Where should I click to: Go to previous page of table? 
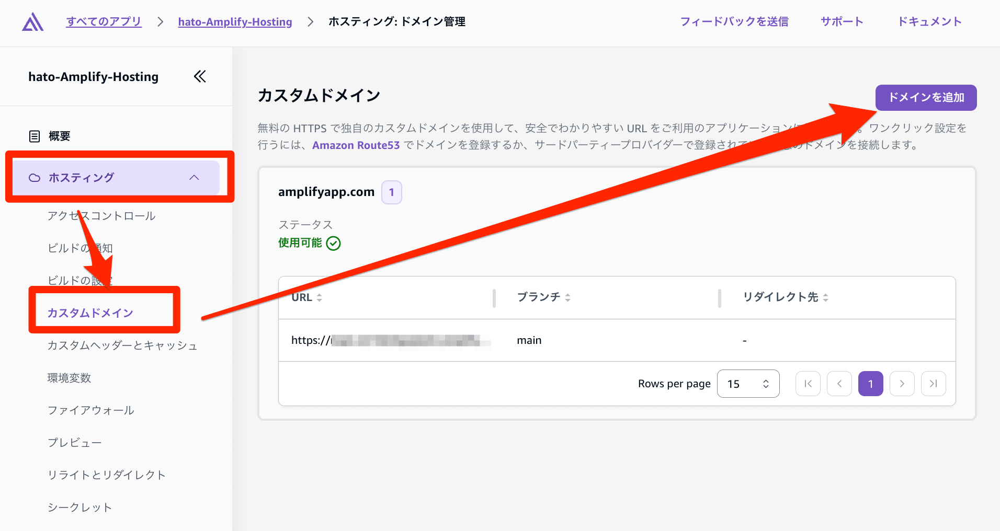click(x=839, y=384)
